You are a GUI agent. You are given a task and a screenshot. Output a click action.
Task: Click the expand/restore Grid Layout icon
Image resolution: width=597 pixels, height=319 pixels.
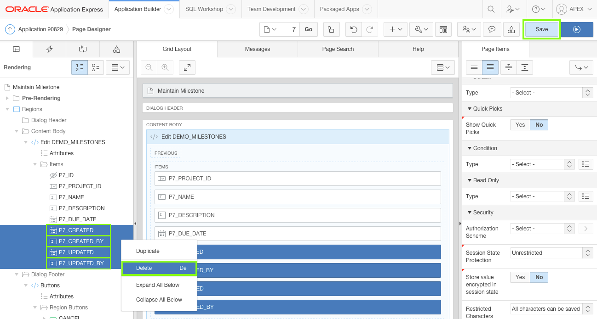click(187, 67)
